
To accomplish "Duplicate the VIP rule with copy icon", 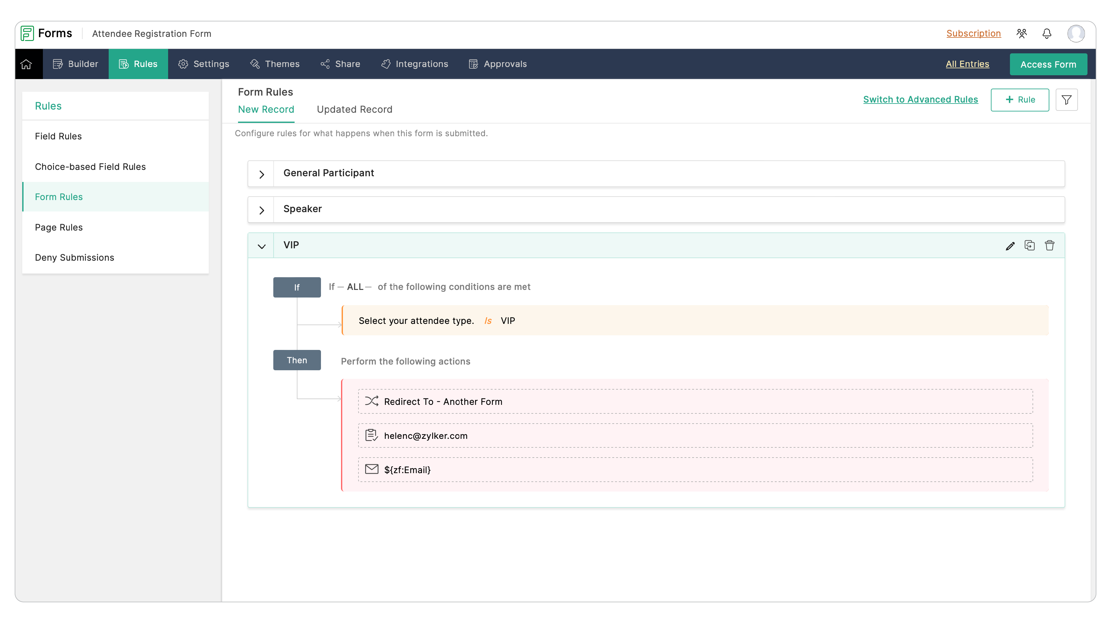I will pyautogui.click(x=1030, y=245).
